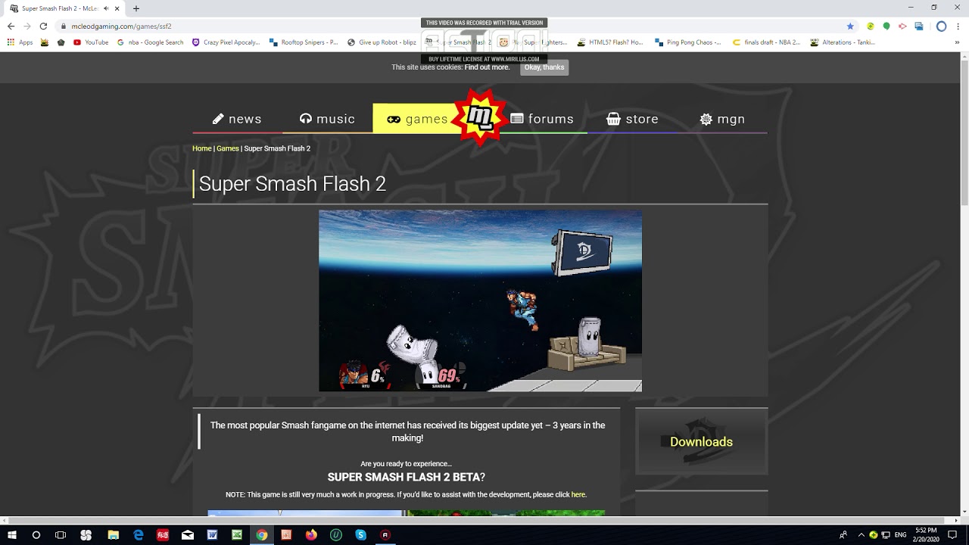Open the Ping Pong Chaos bookmark
Viewport: 969px width, 545px height.
[x=687, y=42]
